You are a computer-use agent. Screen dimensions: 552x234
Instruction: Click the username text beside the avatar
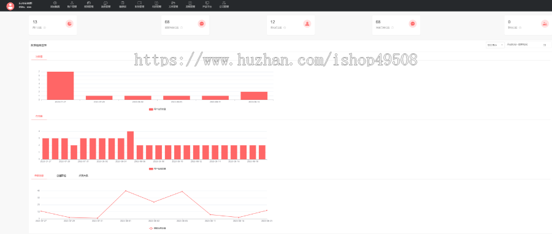tap(25, 3)
